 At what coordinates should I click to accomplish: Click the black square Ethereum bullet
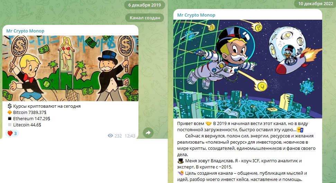coord(10,118)
